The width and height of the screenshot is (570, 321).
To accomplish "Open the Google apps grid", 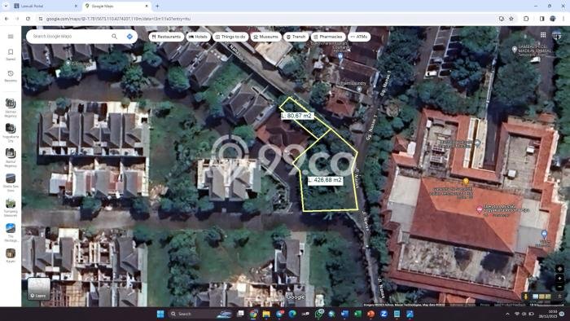I will point(543,35).
